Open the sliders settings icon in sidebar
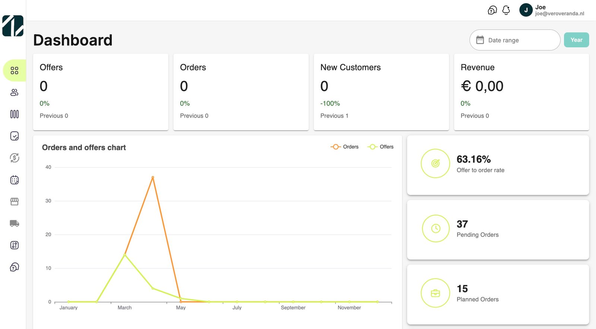The width and height of the screenshot is (596, 329). click(15, 245)
